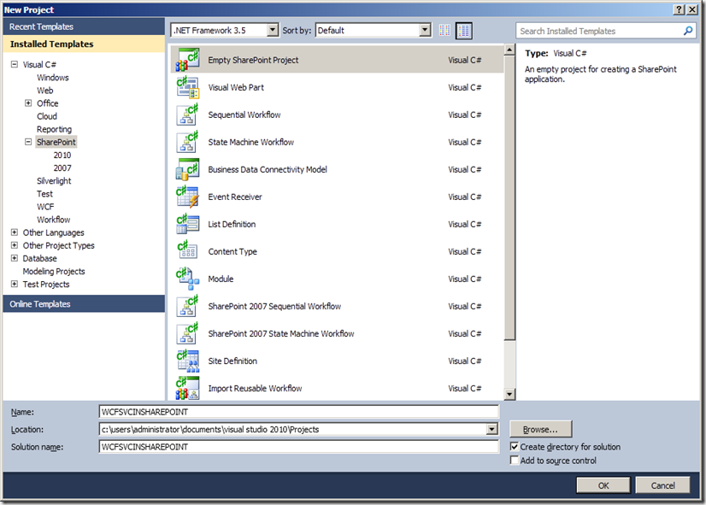Collapse the Visual C# tree node
Image resolution: width=706 pixels, height=505 pixels.
tap(15, 64)
